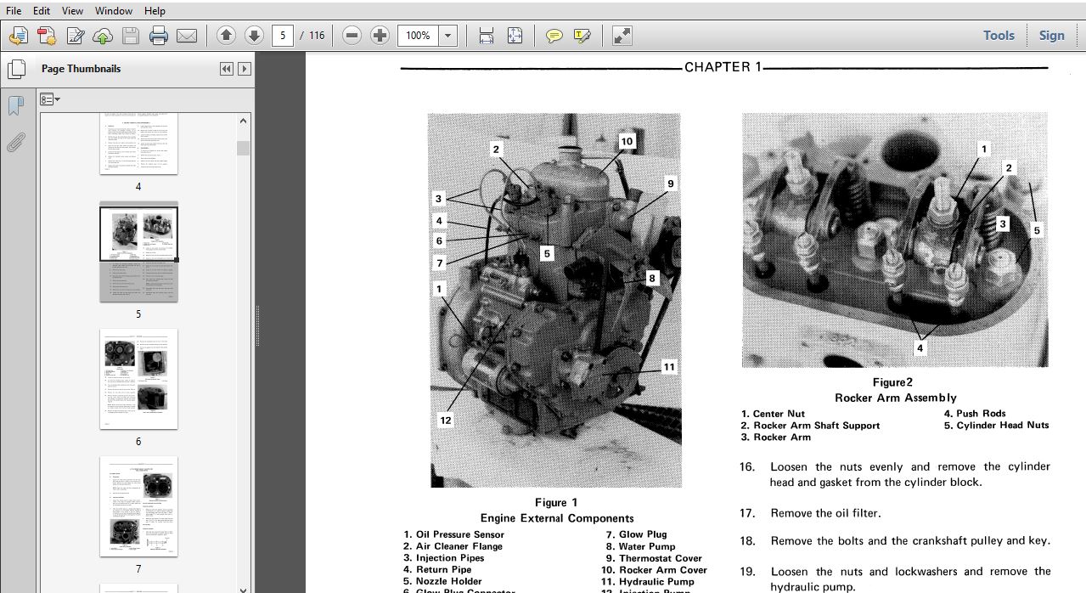The image size is (1086, 593).
Task: Go to the next page with down arrow
Action: (254, 36)
